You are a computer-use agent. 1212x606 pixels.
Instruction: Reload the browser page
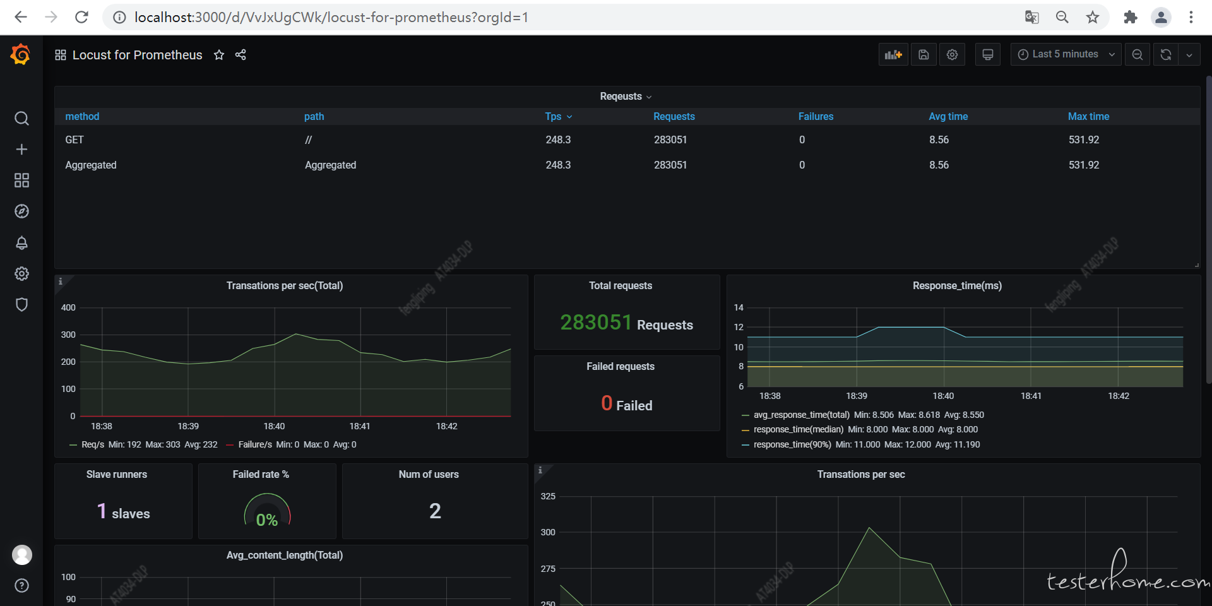click(x=81, y=17)
